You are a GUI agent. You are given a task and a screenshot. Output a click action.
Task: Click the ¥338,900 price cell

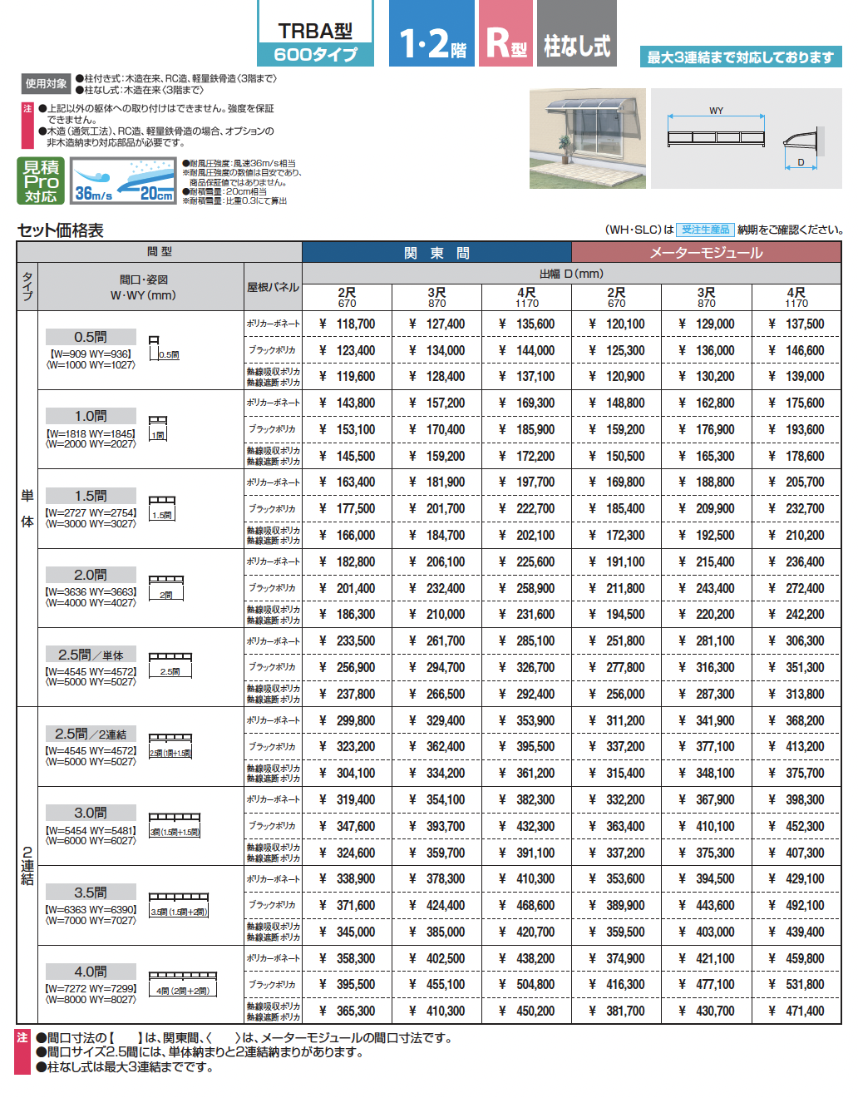click(348, 878)
